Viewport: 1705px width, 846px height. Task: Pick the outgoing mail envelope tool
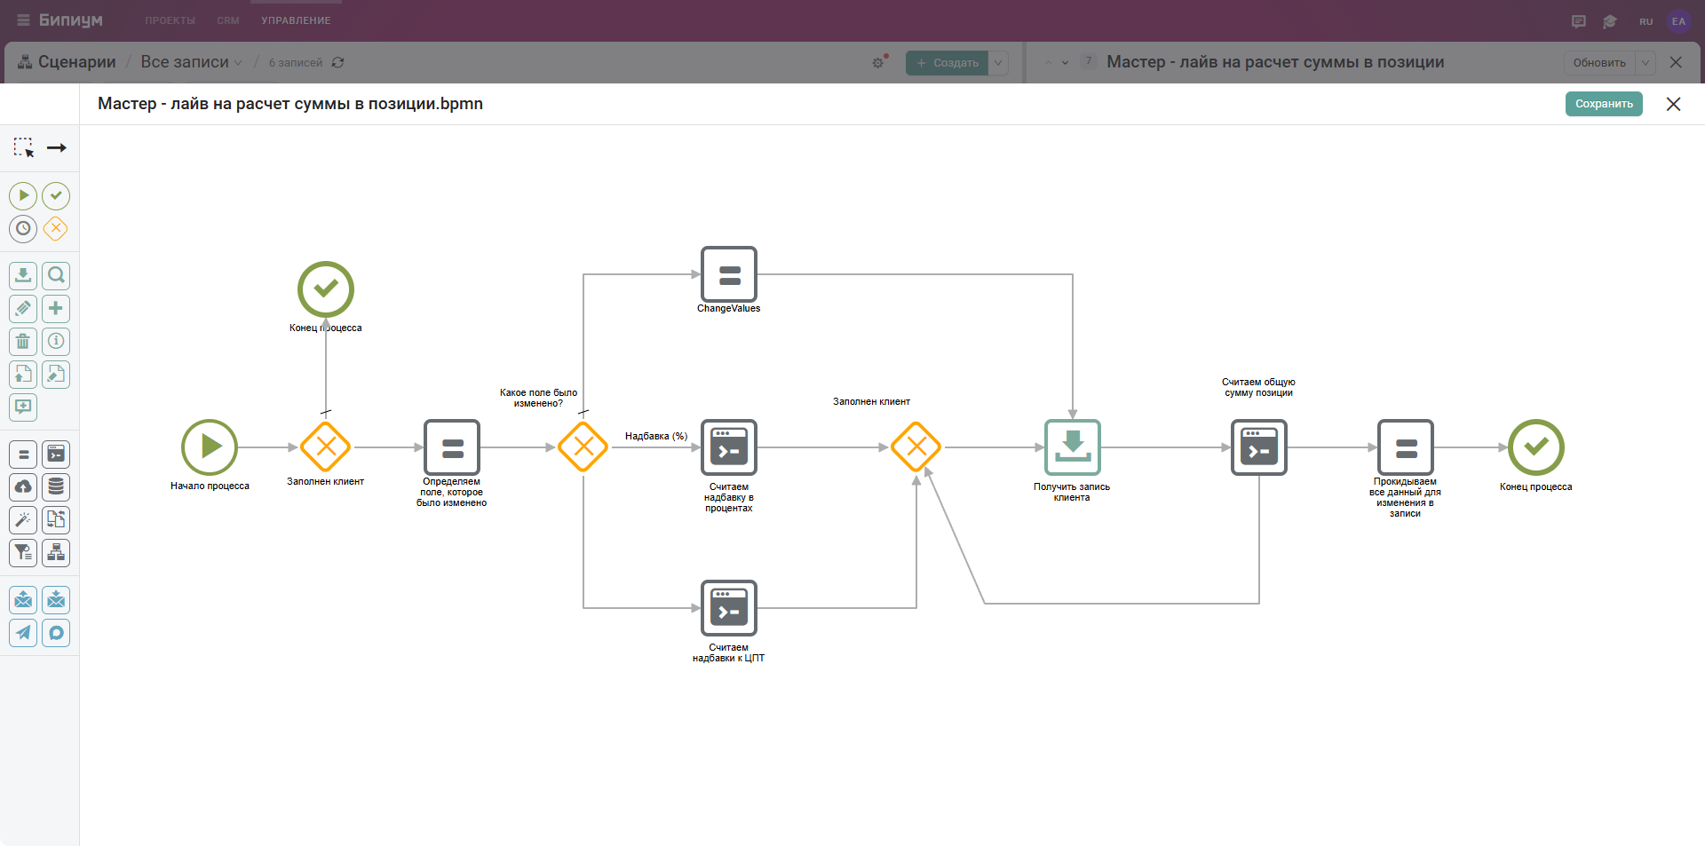[23, 600]
